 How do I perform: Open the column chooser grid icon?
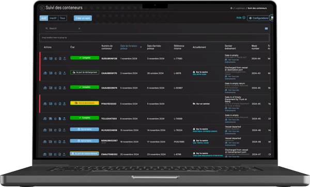pyautogui.click(x=266, y=28)
